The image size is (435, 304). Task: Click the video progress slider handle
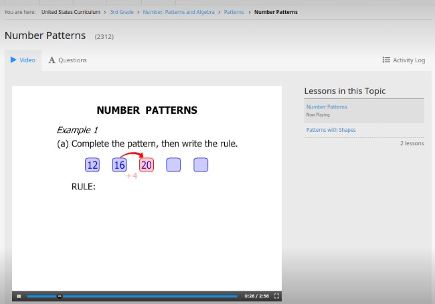(x=60, y=296)
